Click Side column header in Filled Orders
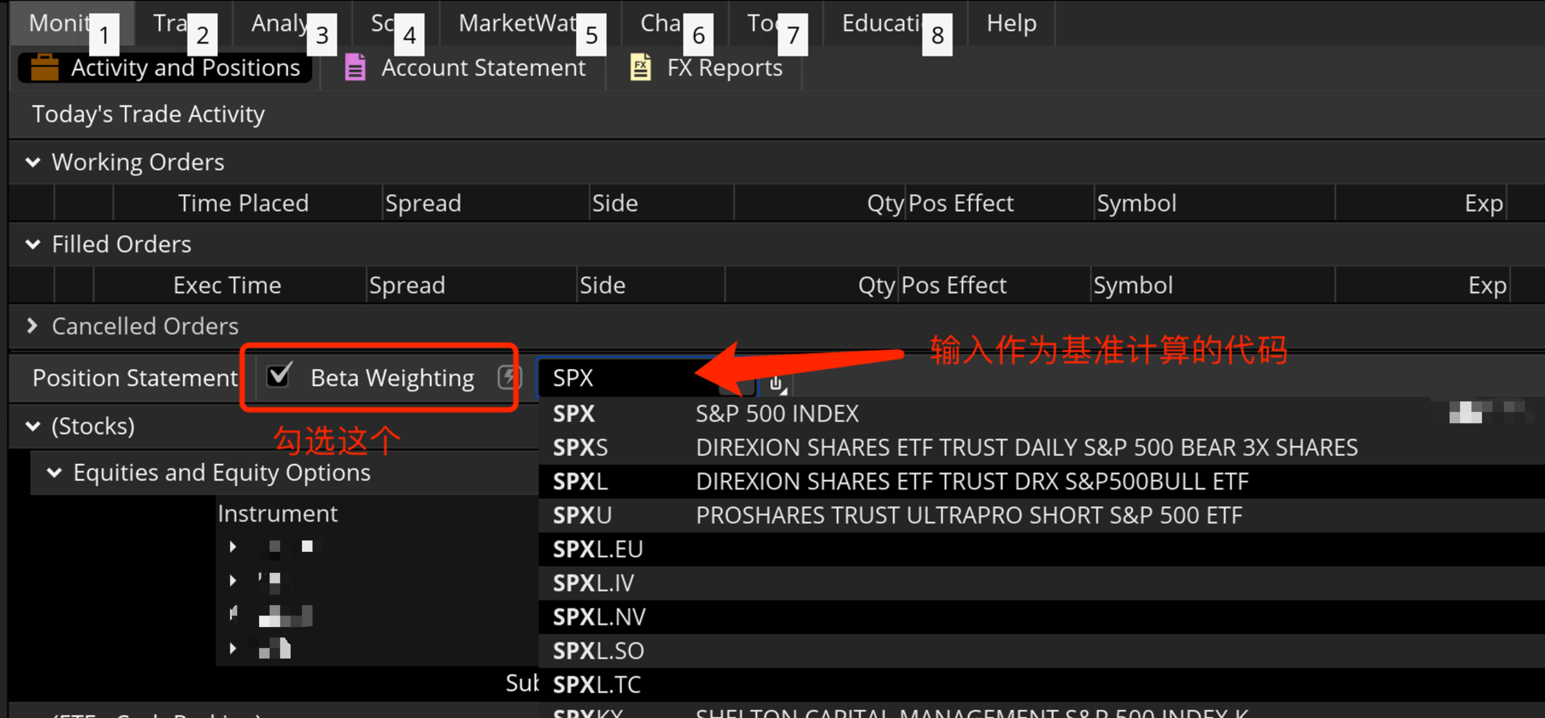 pyautogui.click(x=651, y=285)
